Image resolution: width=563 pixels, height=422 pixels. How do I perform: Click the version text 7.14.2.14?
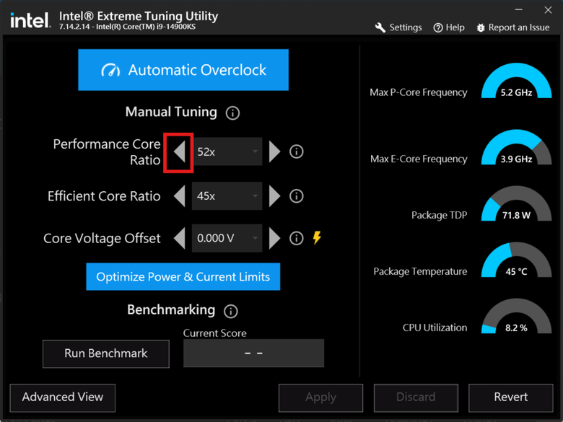point(74,27)
